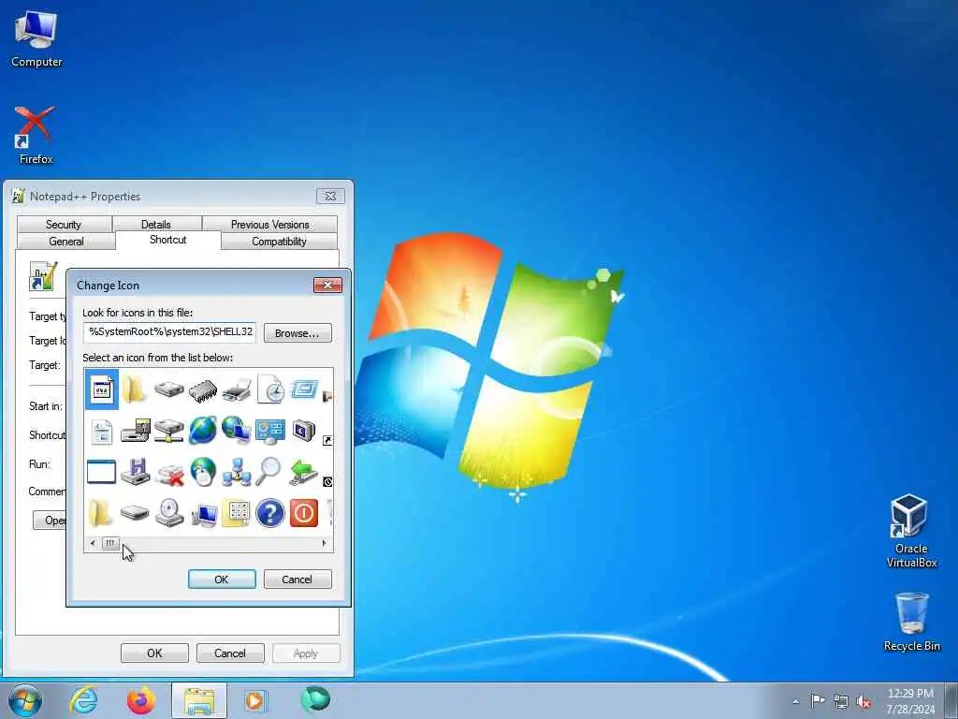Select the Shortcut tab

(x=168, y=240)
